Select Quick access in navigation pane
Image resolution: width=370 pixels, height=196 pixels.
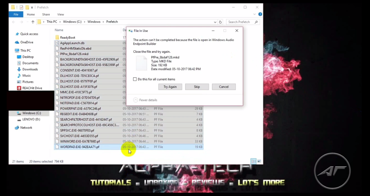[x=29, y=34]
